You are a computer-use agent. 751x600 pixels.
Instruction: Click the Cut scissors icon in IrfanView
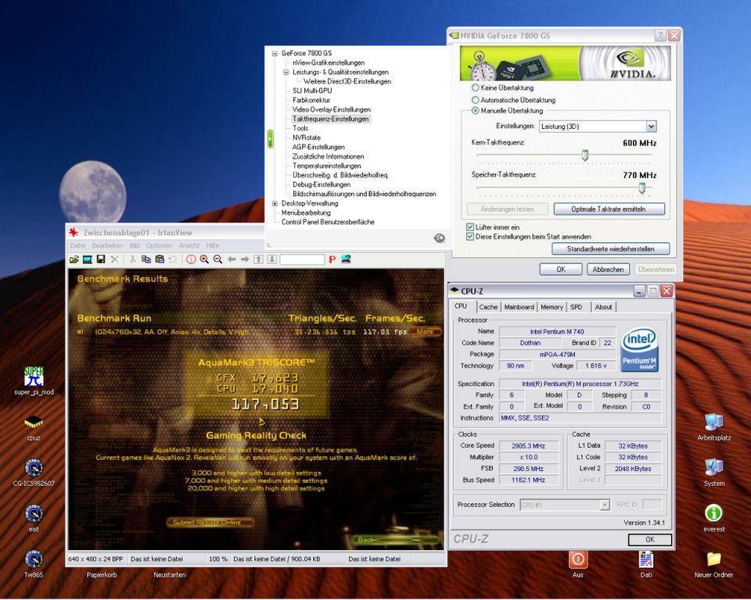(133, 259)
